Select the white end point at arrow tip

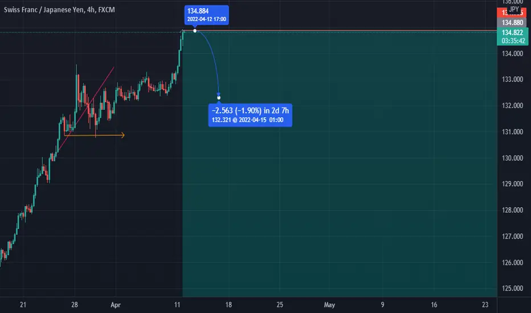pos(219,98)
